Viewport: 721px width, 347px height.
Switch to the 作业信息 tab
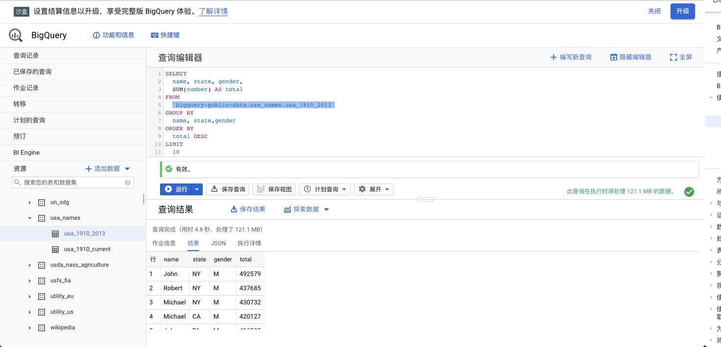pos(164,243)
